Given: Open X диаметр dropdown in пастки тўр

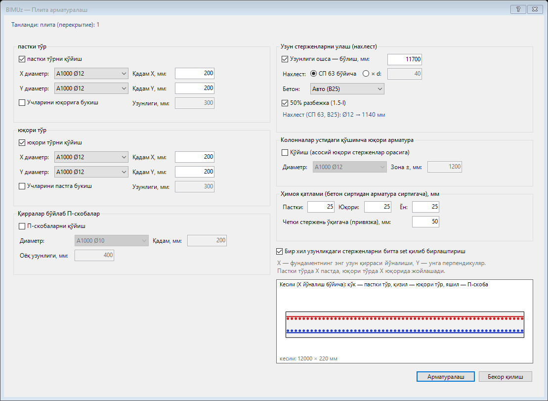Looking at the screenshot, I should click(91, 73).
